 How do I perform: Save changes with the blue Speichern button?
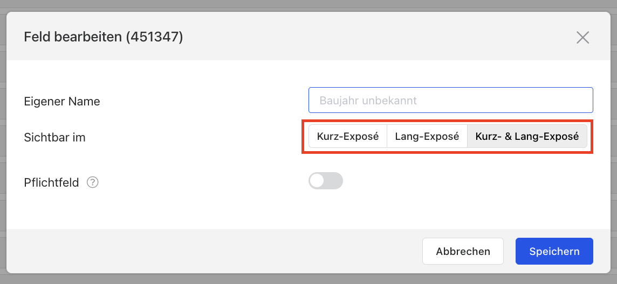(x=554, y=251)
